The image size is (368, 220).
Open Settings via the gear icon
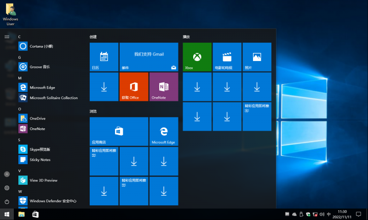tap(7, 188)
